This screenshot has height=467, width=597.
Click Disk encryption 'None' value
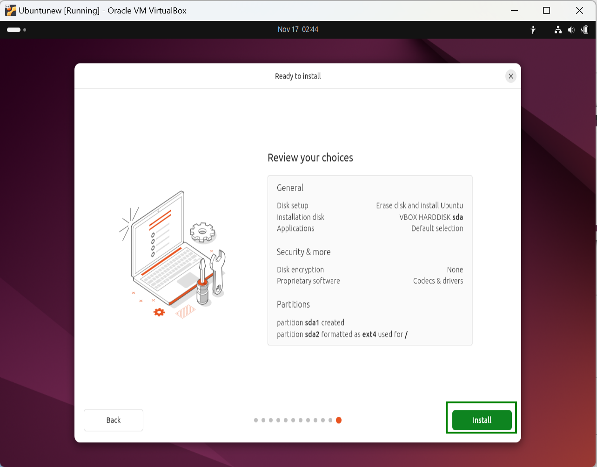point(455,270)
